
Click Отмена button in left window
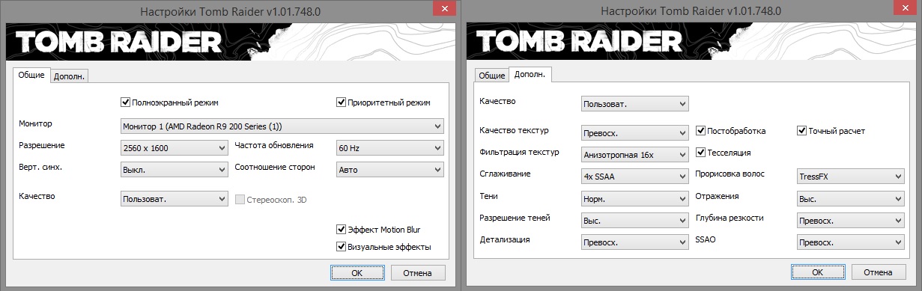[x=418, y=272]
